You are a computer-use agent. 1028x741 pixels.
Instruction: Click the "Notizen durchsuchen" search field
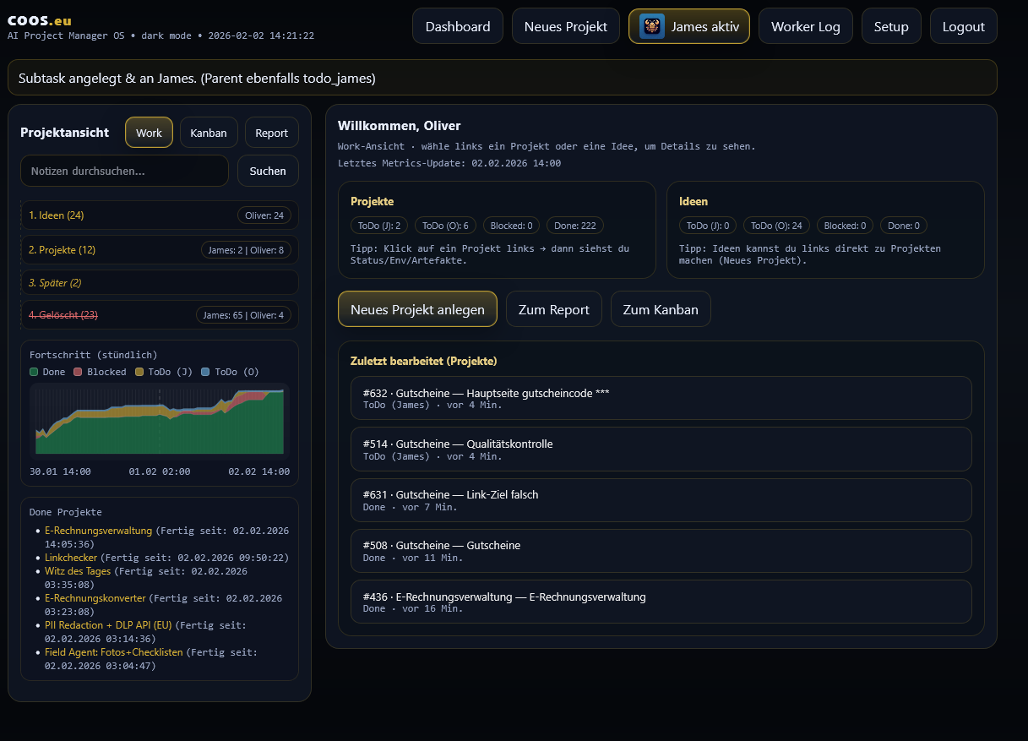tap(124, 171)
